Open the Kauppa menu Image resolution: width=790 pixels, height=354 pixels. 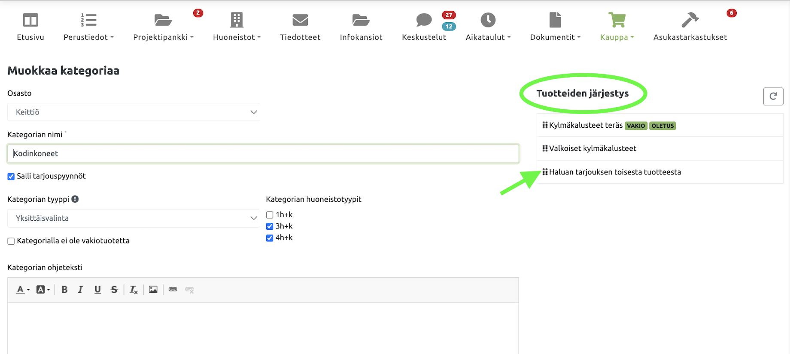pos(617,27)
